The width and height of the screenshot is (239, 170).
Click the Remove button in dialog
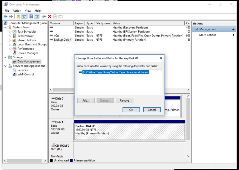coord(125,100)
